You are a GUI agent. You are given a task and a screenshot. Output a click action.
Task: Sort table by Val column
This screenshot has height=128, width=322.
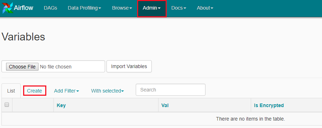pyautogui.click(x=165, y=106)
